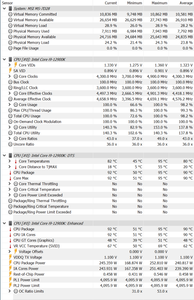Click the thermometer icon of CPU Package in DTS
This screenshot has width=194, height=300.
(x=10, y=172)
